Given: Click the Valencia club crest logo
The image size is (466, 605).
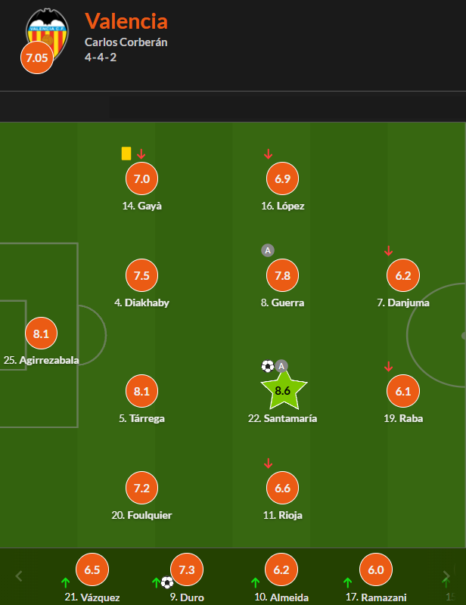Looking at the screenshot, I should point(47,34).
